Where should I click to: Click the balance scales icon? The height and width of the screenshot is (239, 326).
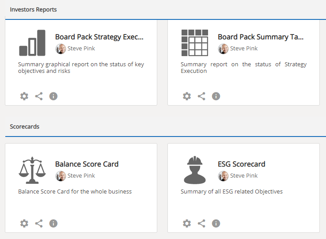[32, 170]
